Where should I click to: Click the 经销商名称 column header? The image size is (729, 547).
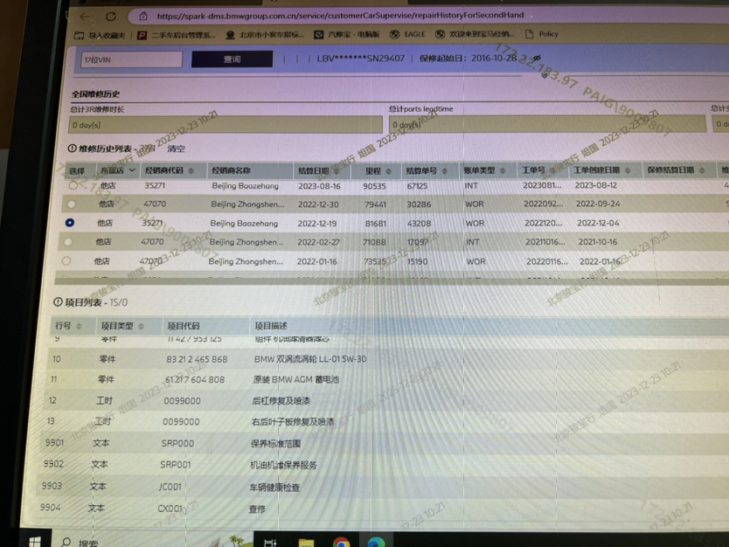[231, 170]
